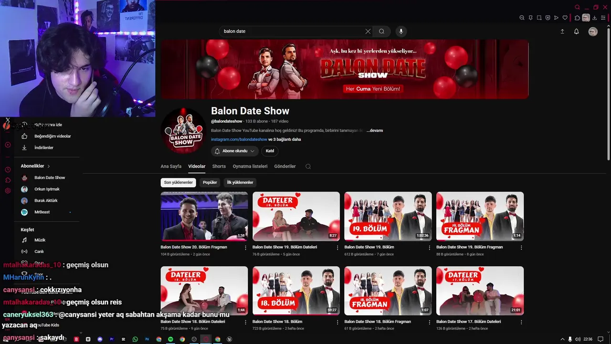Open the instagram.com/balondateshow link
The width and height of the screenshot is (611, 344).
[239, 140]
